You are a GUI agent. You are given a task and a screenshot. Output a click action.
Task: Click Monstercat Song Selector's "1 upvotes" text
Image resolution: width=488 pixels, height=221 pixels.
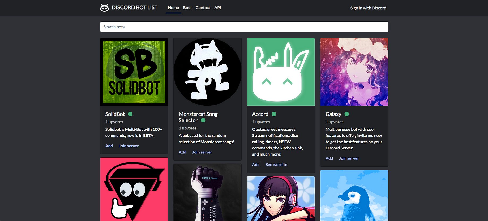188,128
